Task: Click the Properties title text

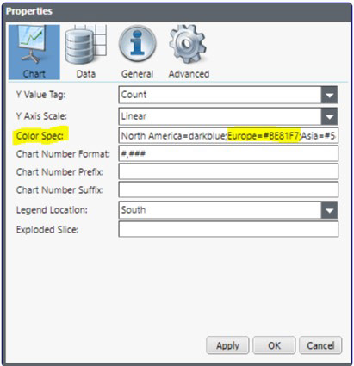Action: pyautogui.click(x=29, y=11)
